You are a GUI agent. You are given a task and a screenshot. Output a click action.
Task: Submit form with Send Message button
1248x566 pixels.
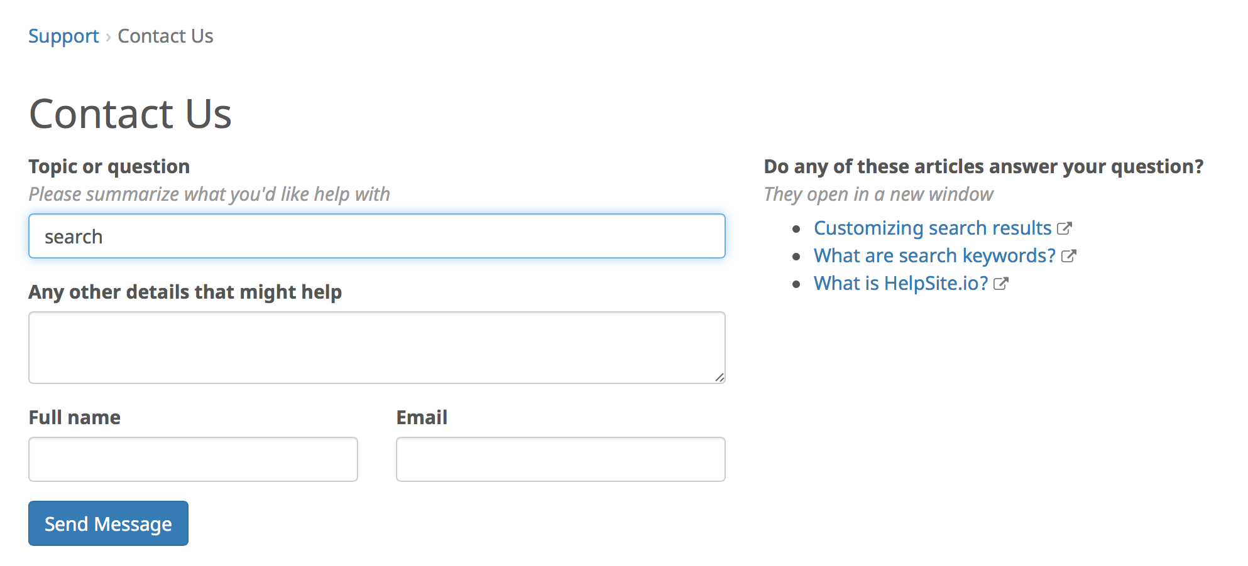pyautogui.click(x=108, y=523)
